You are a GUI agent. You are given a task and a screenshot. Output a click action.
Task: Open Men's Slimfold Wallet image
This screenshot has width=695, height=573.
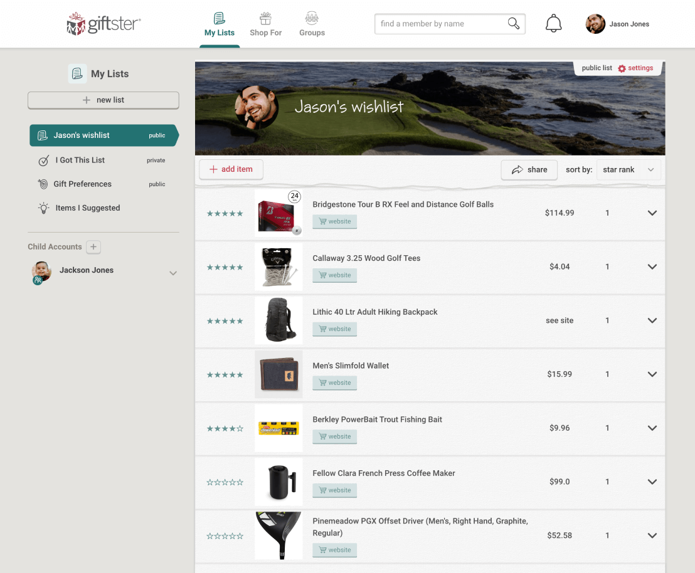coord(279,374)
